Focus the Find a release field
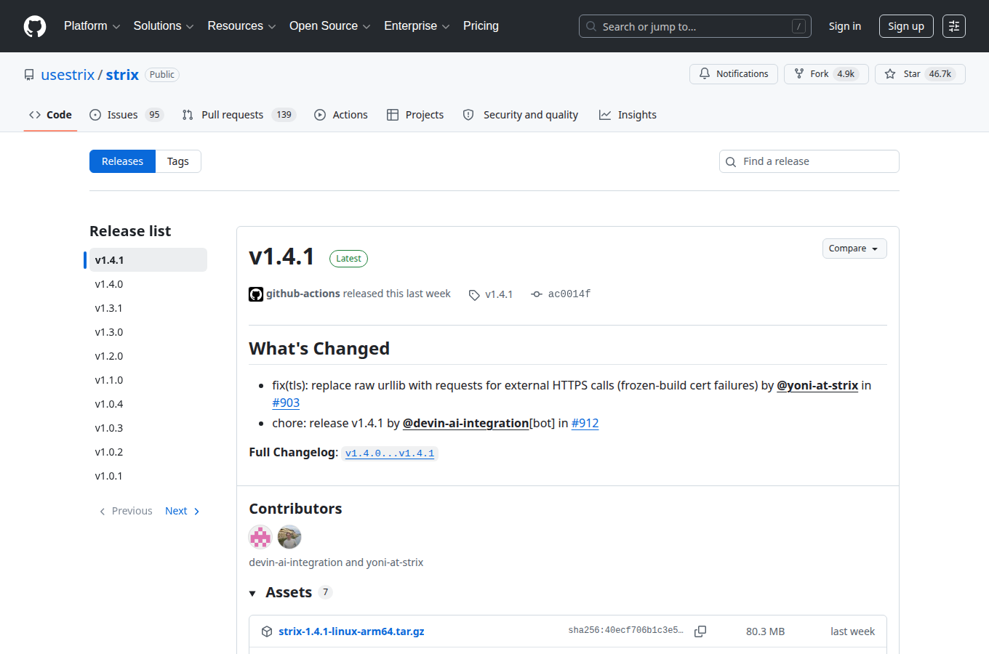Screen dimensions: 989x654 809,161
